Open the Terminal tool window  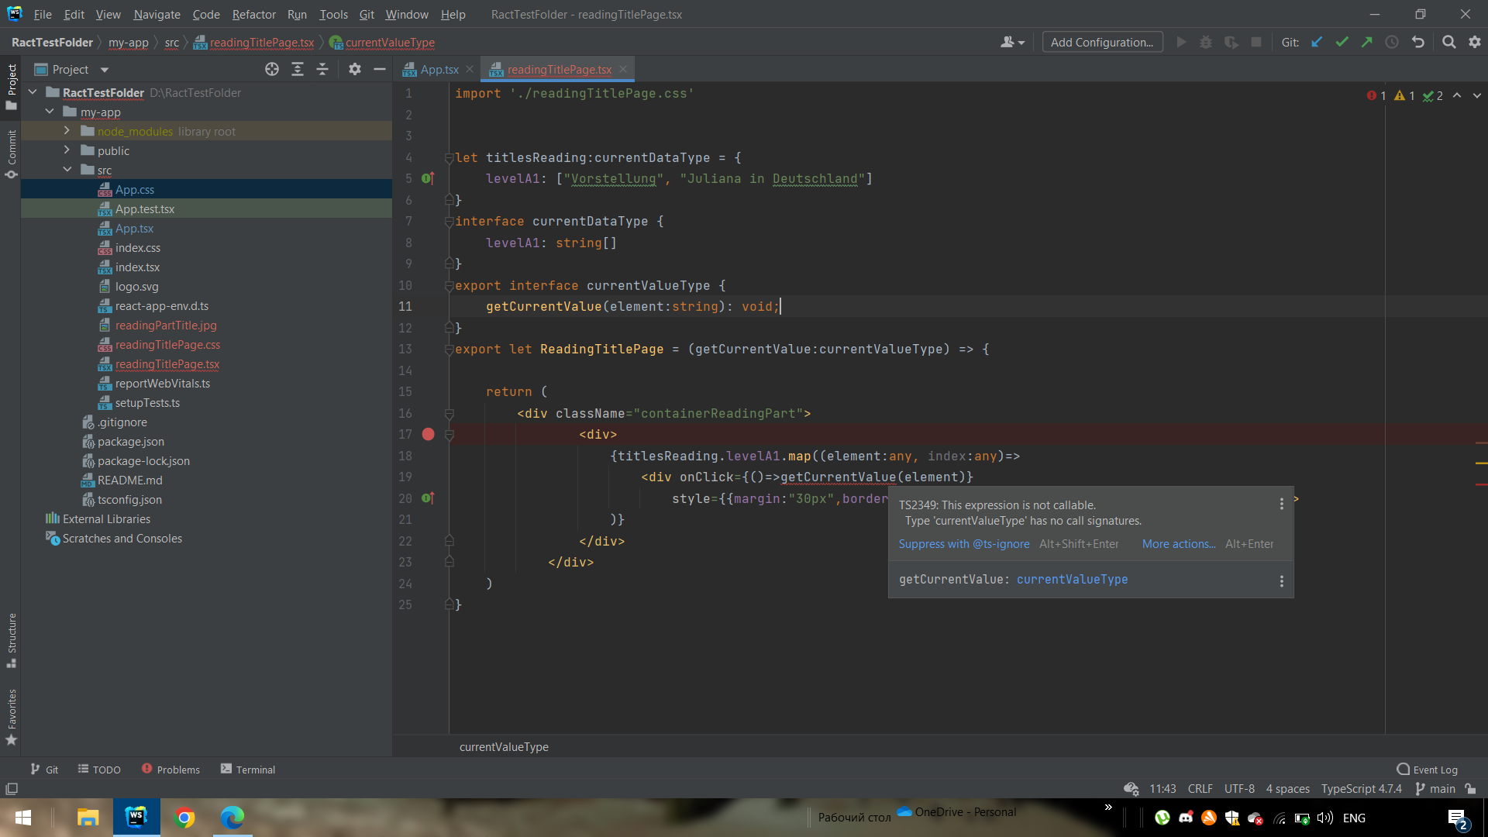247,769
